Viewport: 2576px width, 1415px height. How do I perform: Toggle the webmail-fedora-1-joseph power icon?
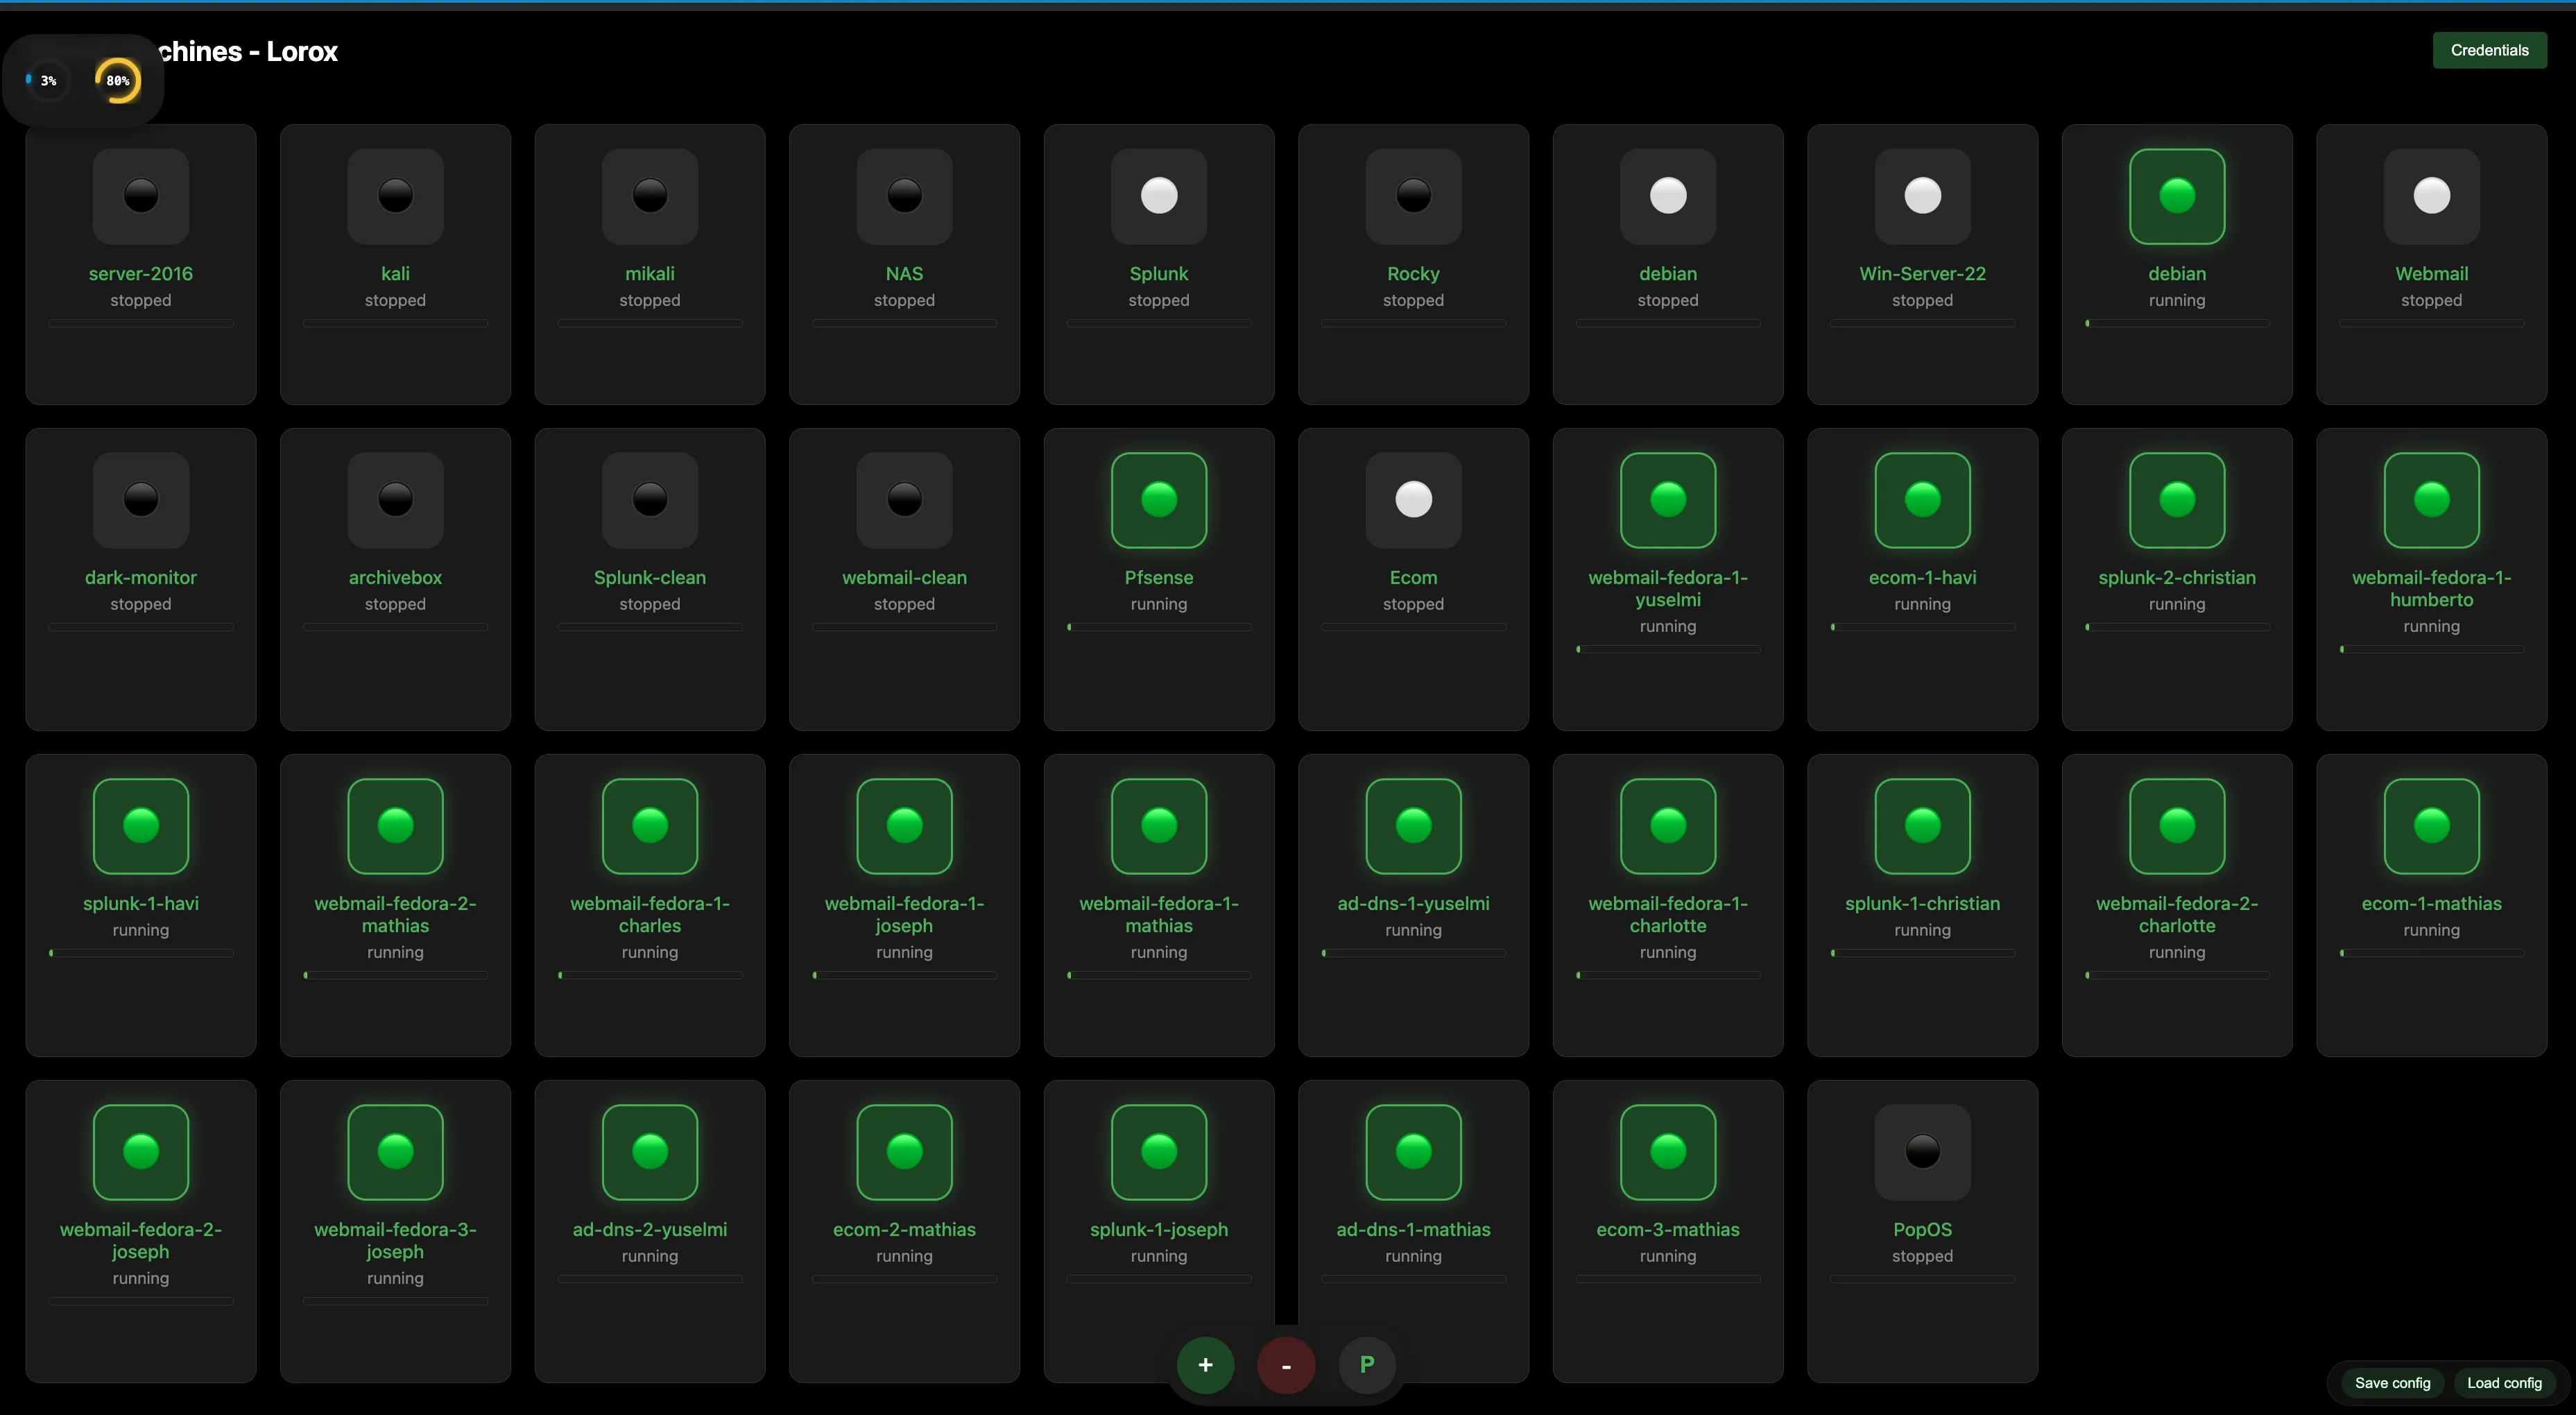[904, 826]
